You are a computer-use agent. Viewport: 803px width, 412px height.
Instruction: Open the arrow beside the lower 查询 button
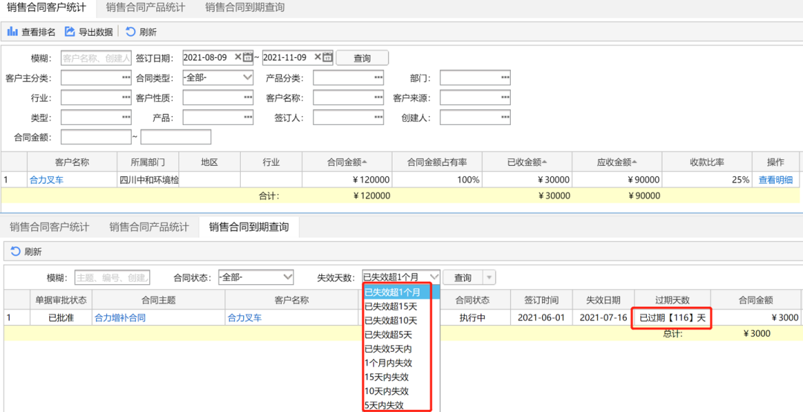click(489, 277)
